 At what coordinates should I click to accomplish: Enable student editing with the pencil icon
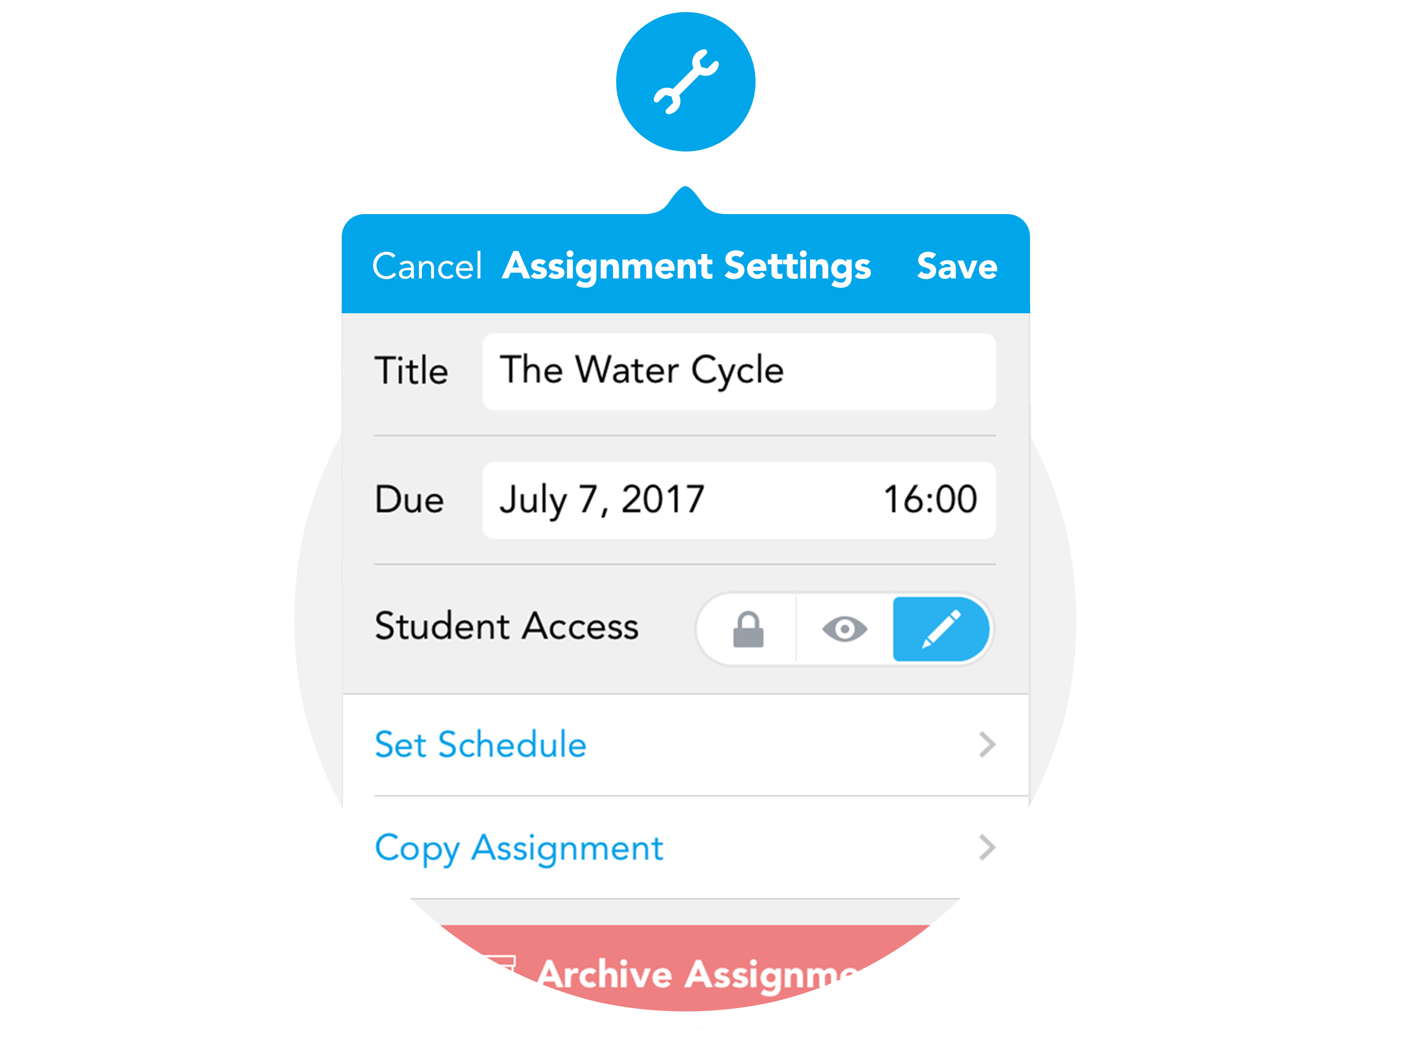tap(941, 629)
